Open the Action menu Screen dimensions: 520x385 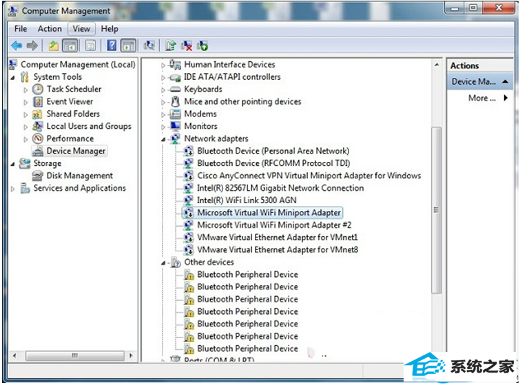tap(50, 29)
